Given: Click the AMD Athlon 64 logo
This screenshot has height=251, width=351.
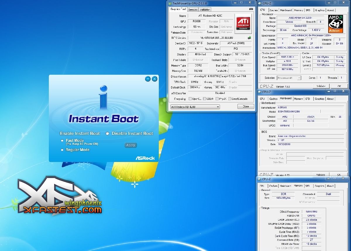Looking at the screenshot, I should (335, 24).
